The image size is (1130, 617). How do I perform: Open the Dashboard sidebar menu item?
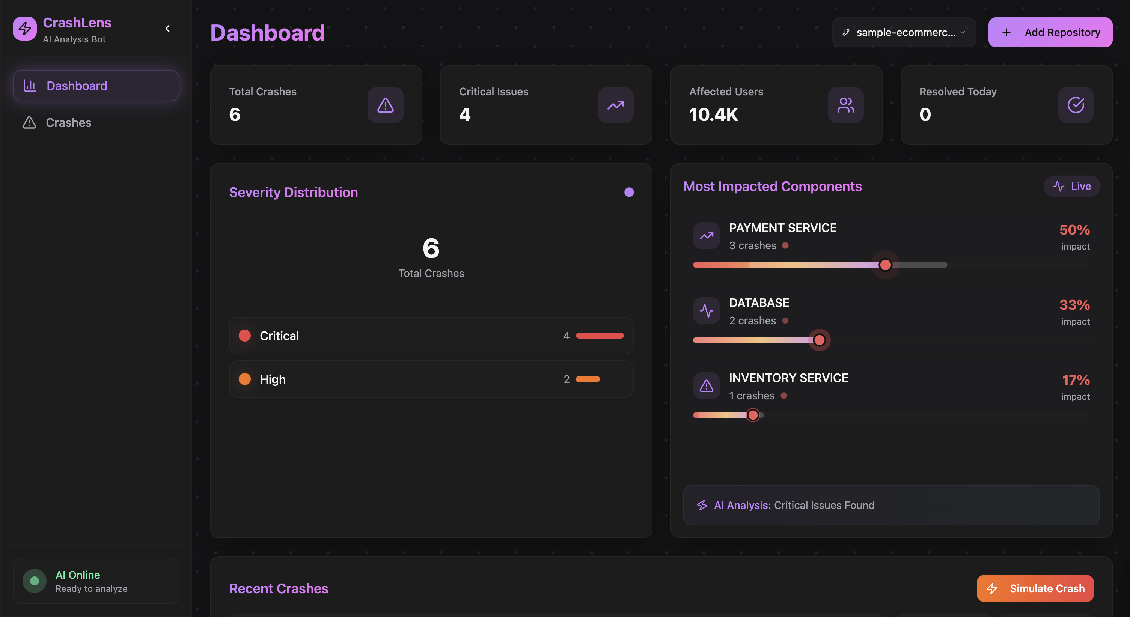[x=96, y=86]
